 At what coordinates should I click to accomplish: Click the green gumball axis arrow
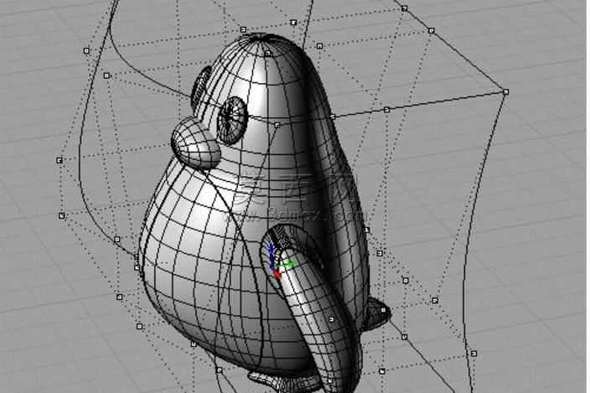287,265
